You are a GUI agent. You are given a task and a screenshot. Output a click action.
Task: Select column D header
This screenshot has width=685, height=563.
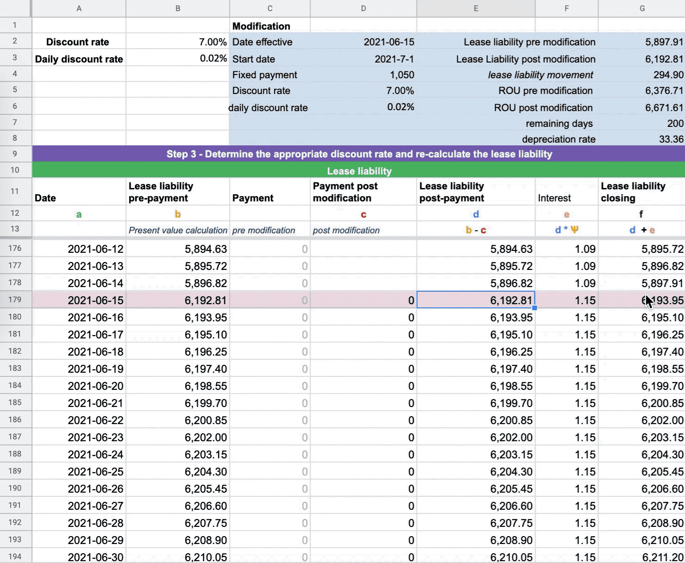pos(363,8)
